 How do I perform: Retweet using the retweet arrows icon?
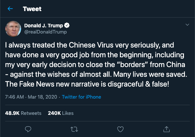[x=74, y=129]
